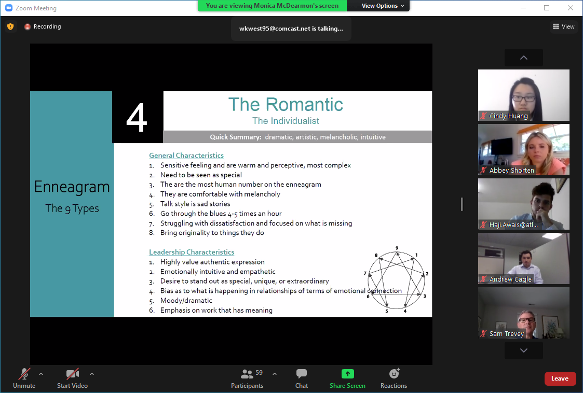Open the Reactions emoji menu
Image resolution: width=583 pixels, height=393 pixels.
point(394,374)
